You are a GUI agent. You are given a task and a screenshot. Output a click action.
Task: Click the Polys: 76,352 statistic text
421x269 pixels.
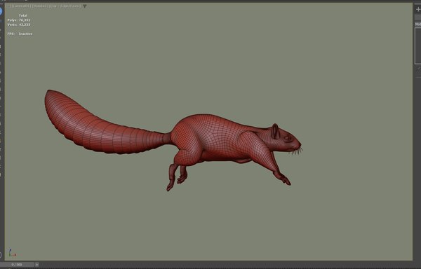click(x=19, y=20)
